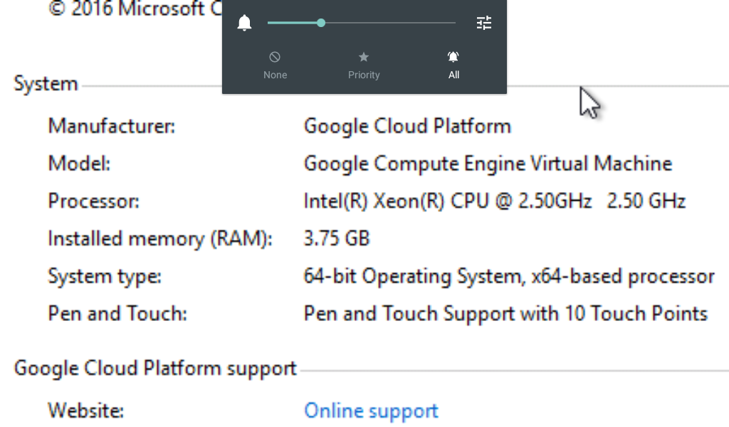
Task: Click the Manufacturer label
Action: point(111,127)
